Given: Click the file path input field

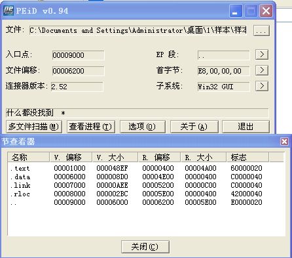Looking at the screenshot, I should (x=138, y=30).
